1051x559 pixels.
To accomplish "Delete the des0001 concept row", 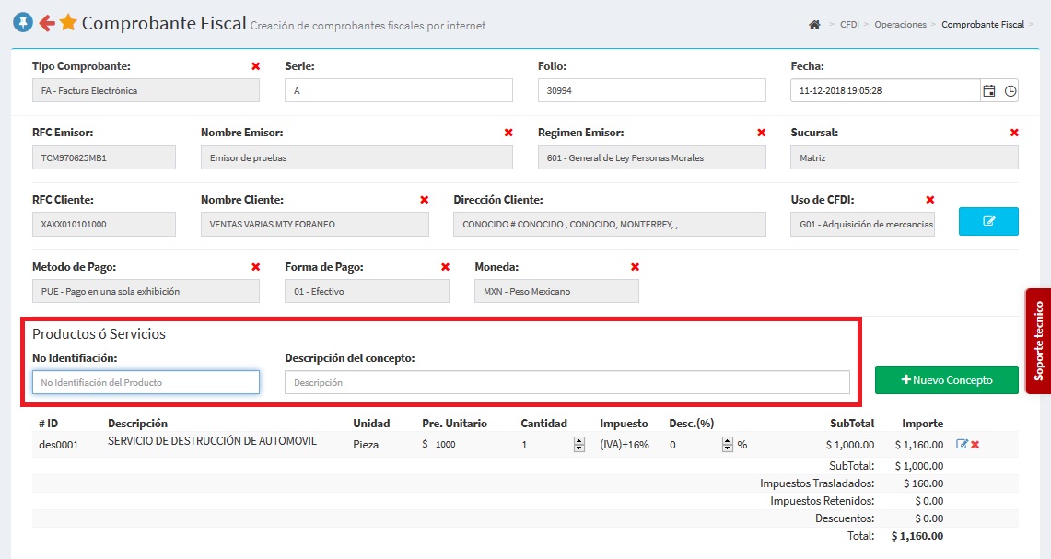I will [975, 445].
